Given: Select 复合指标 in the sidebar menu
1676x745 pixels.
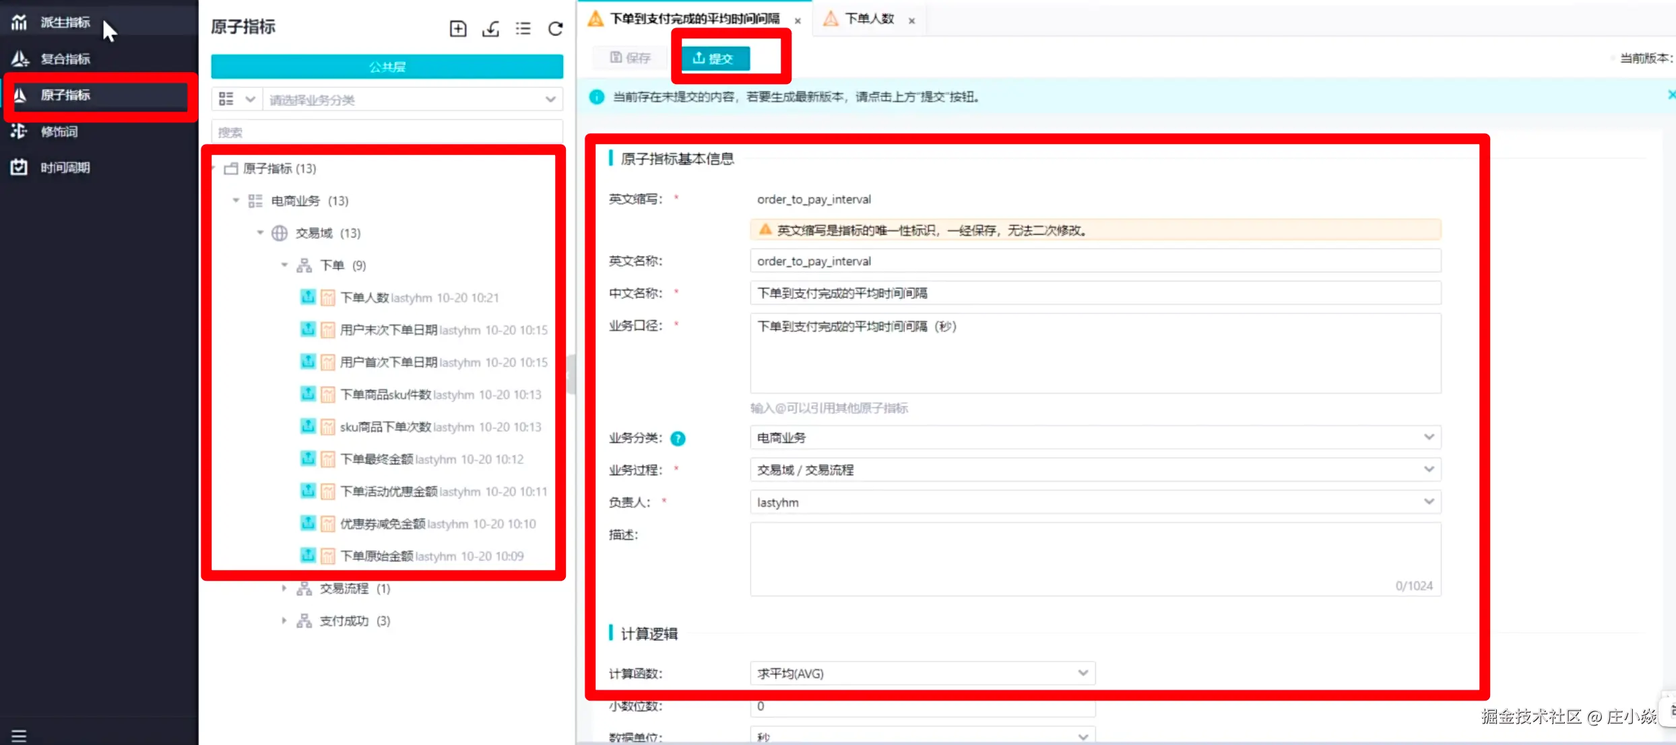Looking at the screenshot, I should tap(65, 59).
